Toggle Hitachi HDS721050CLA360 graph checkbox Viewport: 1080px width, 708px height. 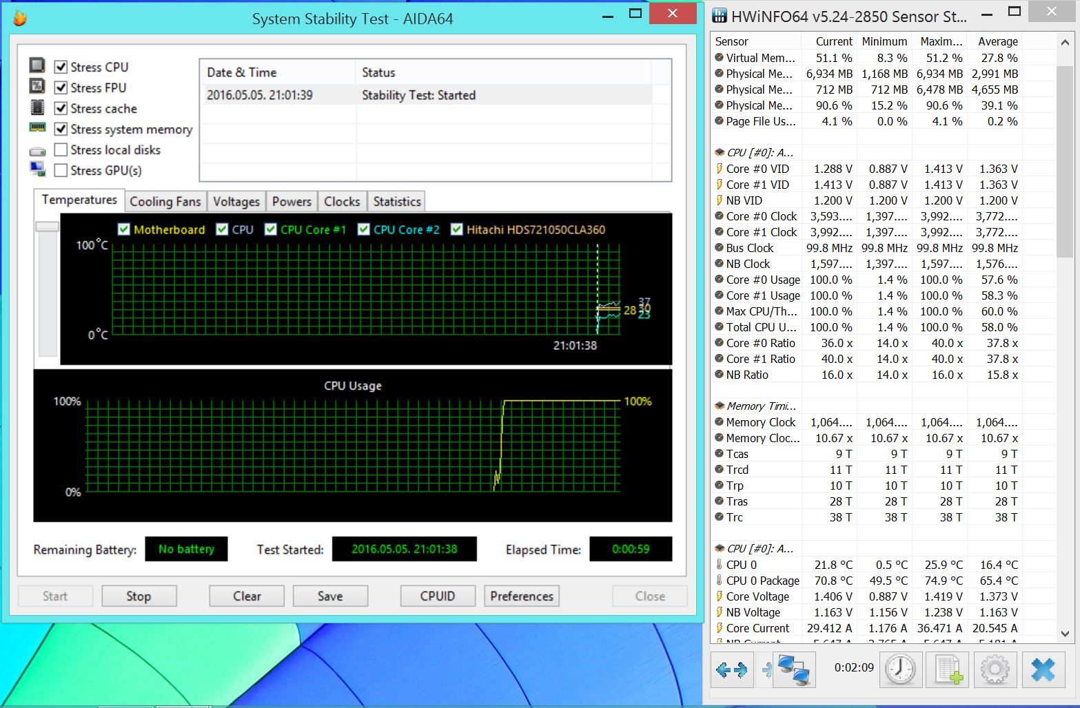(x=456, y=229)
